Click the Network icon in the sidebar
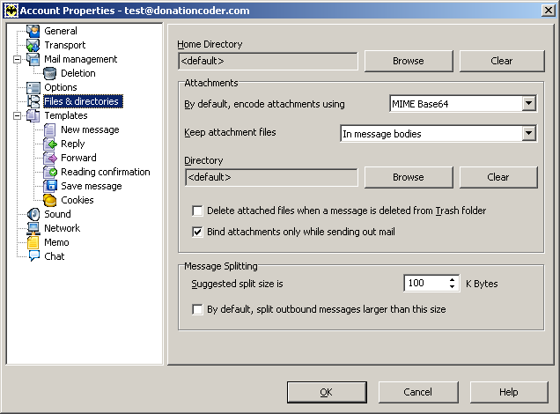The width and height of the screenshot is (560, 414). click(33, 228)
